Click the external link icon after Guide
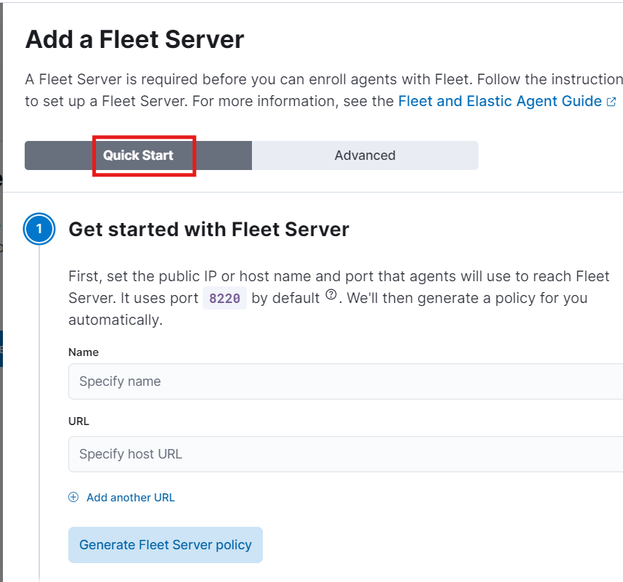The width and height of the screenshot is (623, 582). [611, 102]
